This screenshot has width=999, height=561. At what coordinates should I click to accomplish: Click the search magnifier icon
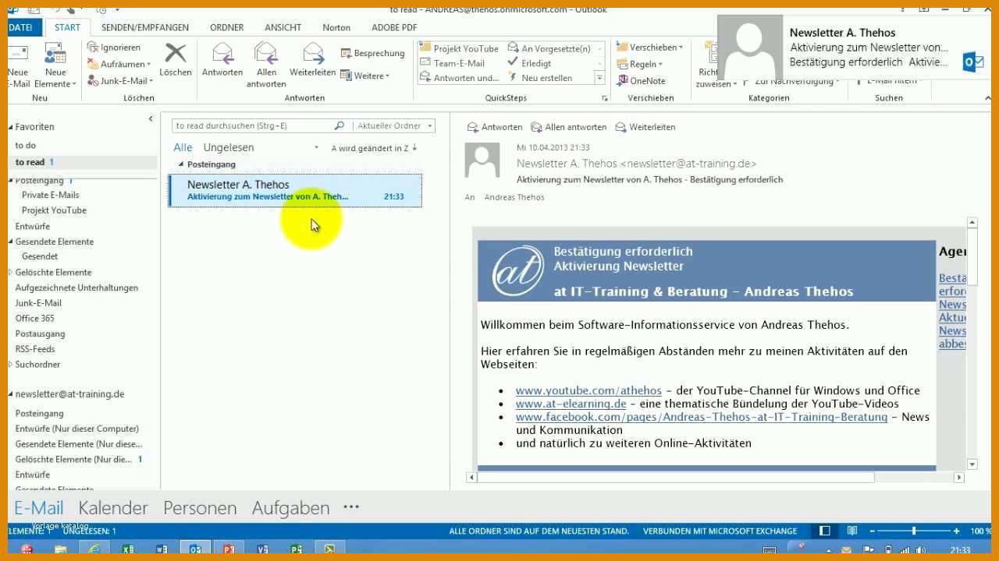click(339, 125)
